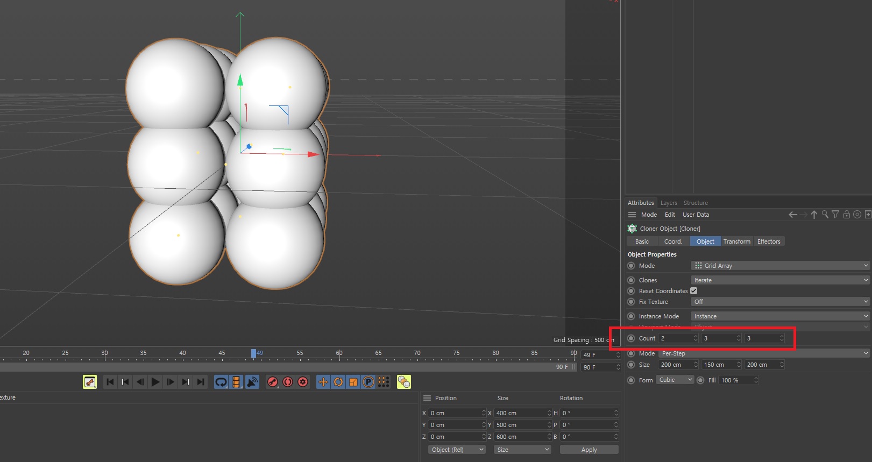Open the Effectors tab

(x=769, y=241)
